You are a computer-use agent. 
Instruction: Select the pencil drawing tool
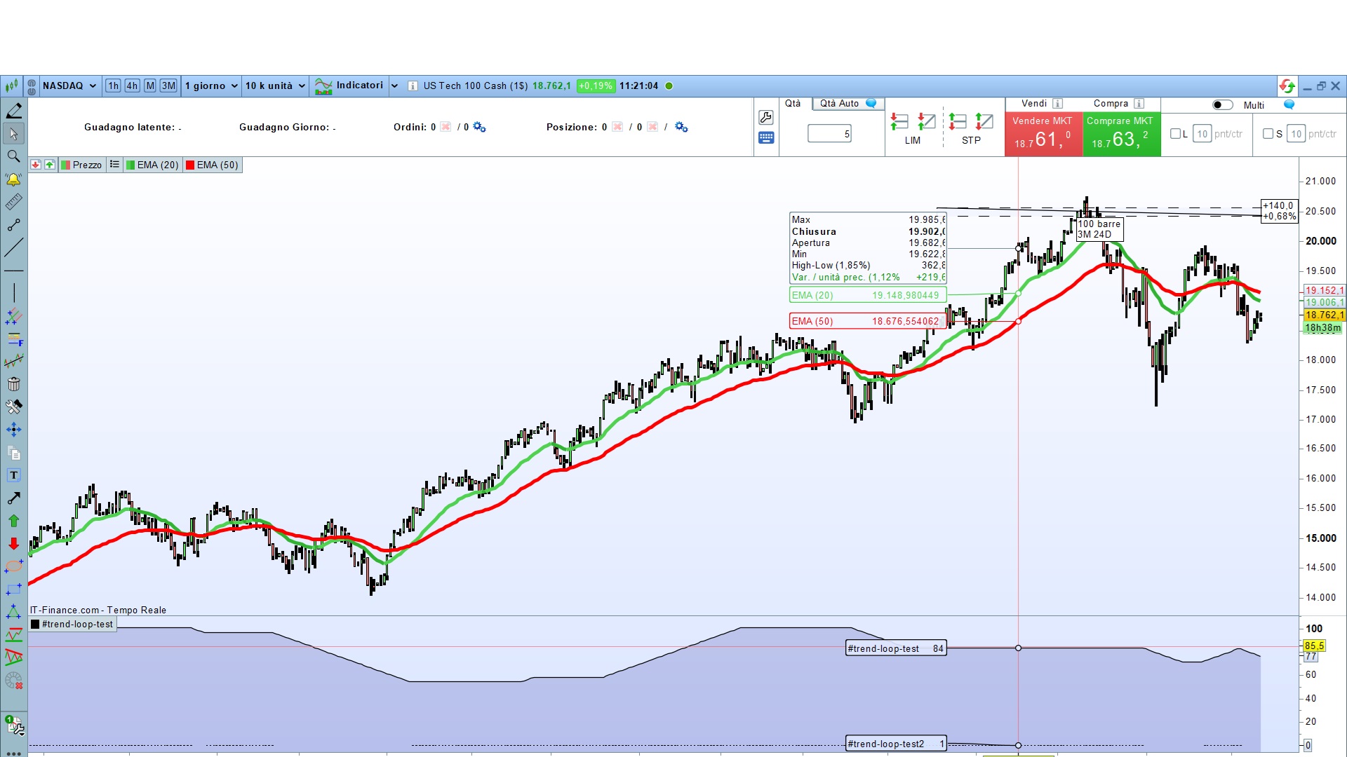13,111
